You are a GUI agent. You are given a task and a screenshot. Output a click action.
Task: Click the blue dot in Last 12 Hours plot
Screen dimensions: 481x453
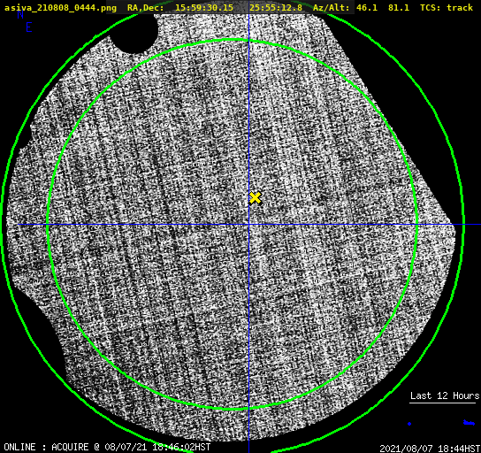409,424
